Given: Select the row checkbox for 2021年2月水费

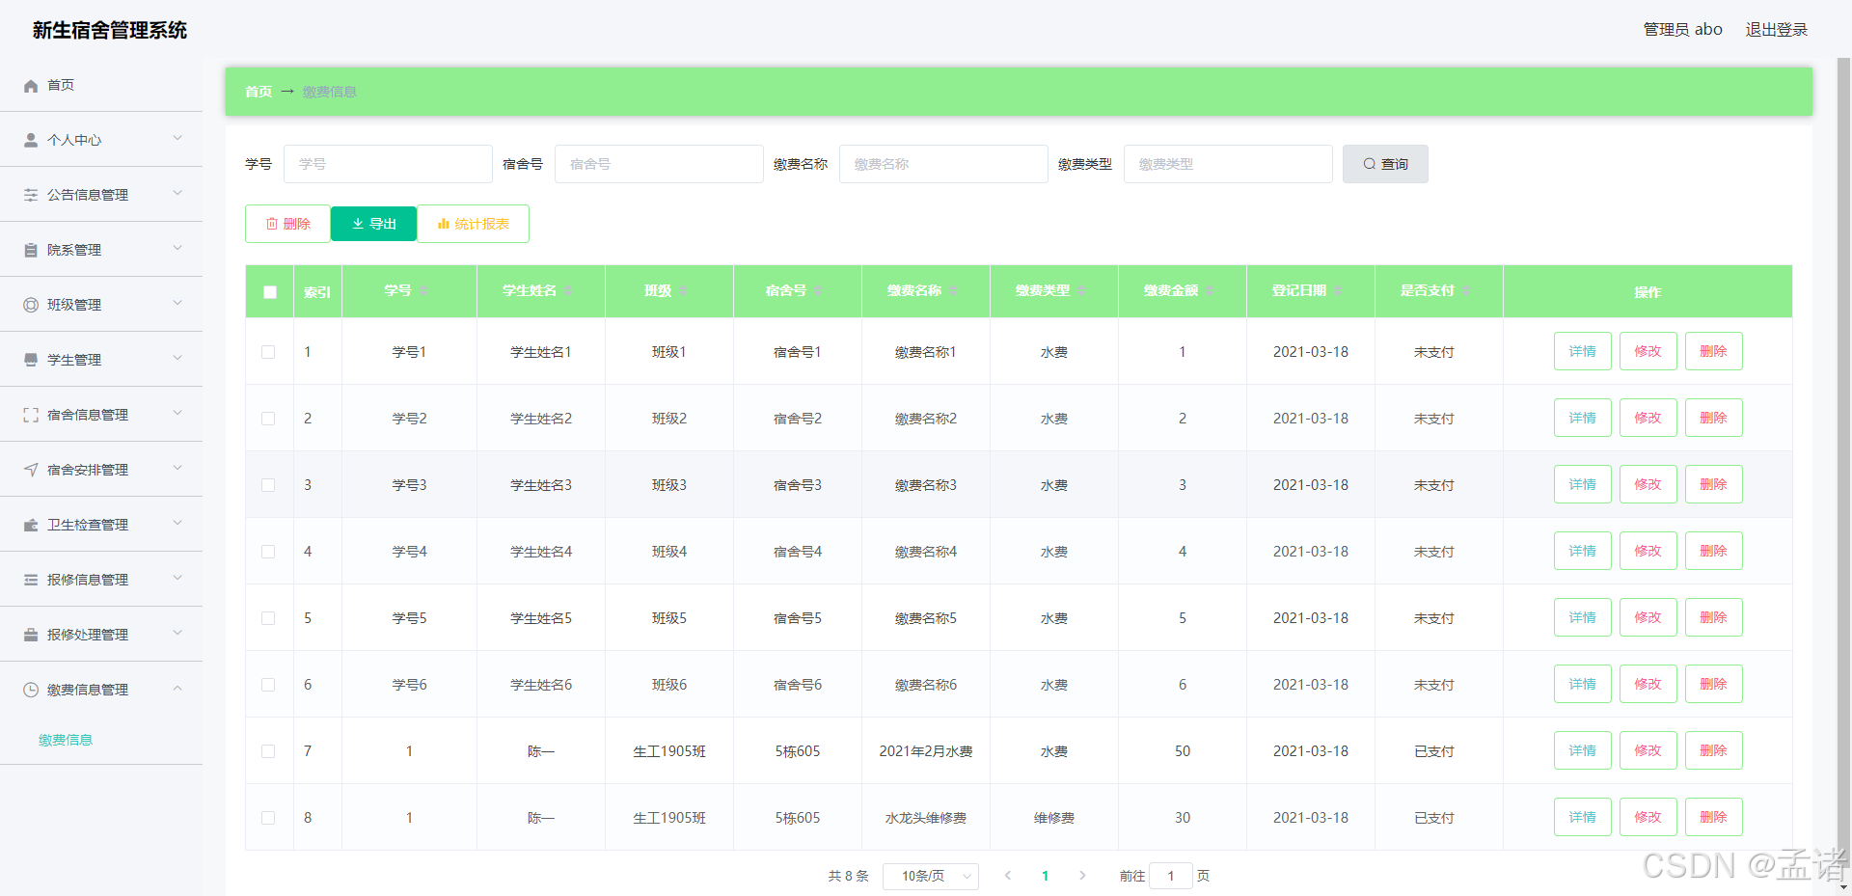Looking at the screenshot, I should point(268,751).
